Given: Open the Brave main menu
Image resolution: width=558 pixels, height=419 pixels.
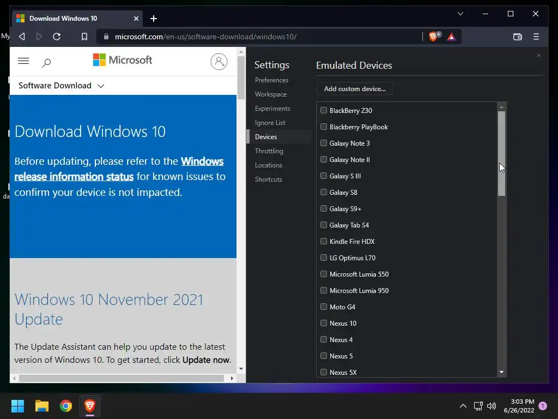Looking at the screenshot, I should 536,37.
